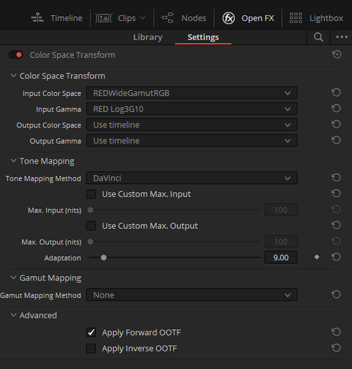
Task: Uncheck Apply Forward OOTF
Action: pyautogui.click(x=91, y=333)
